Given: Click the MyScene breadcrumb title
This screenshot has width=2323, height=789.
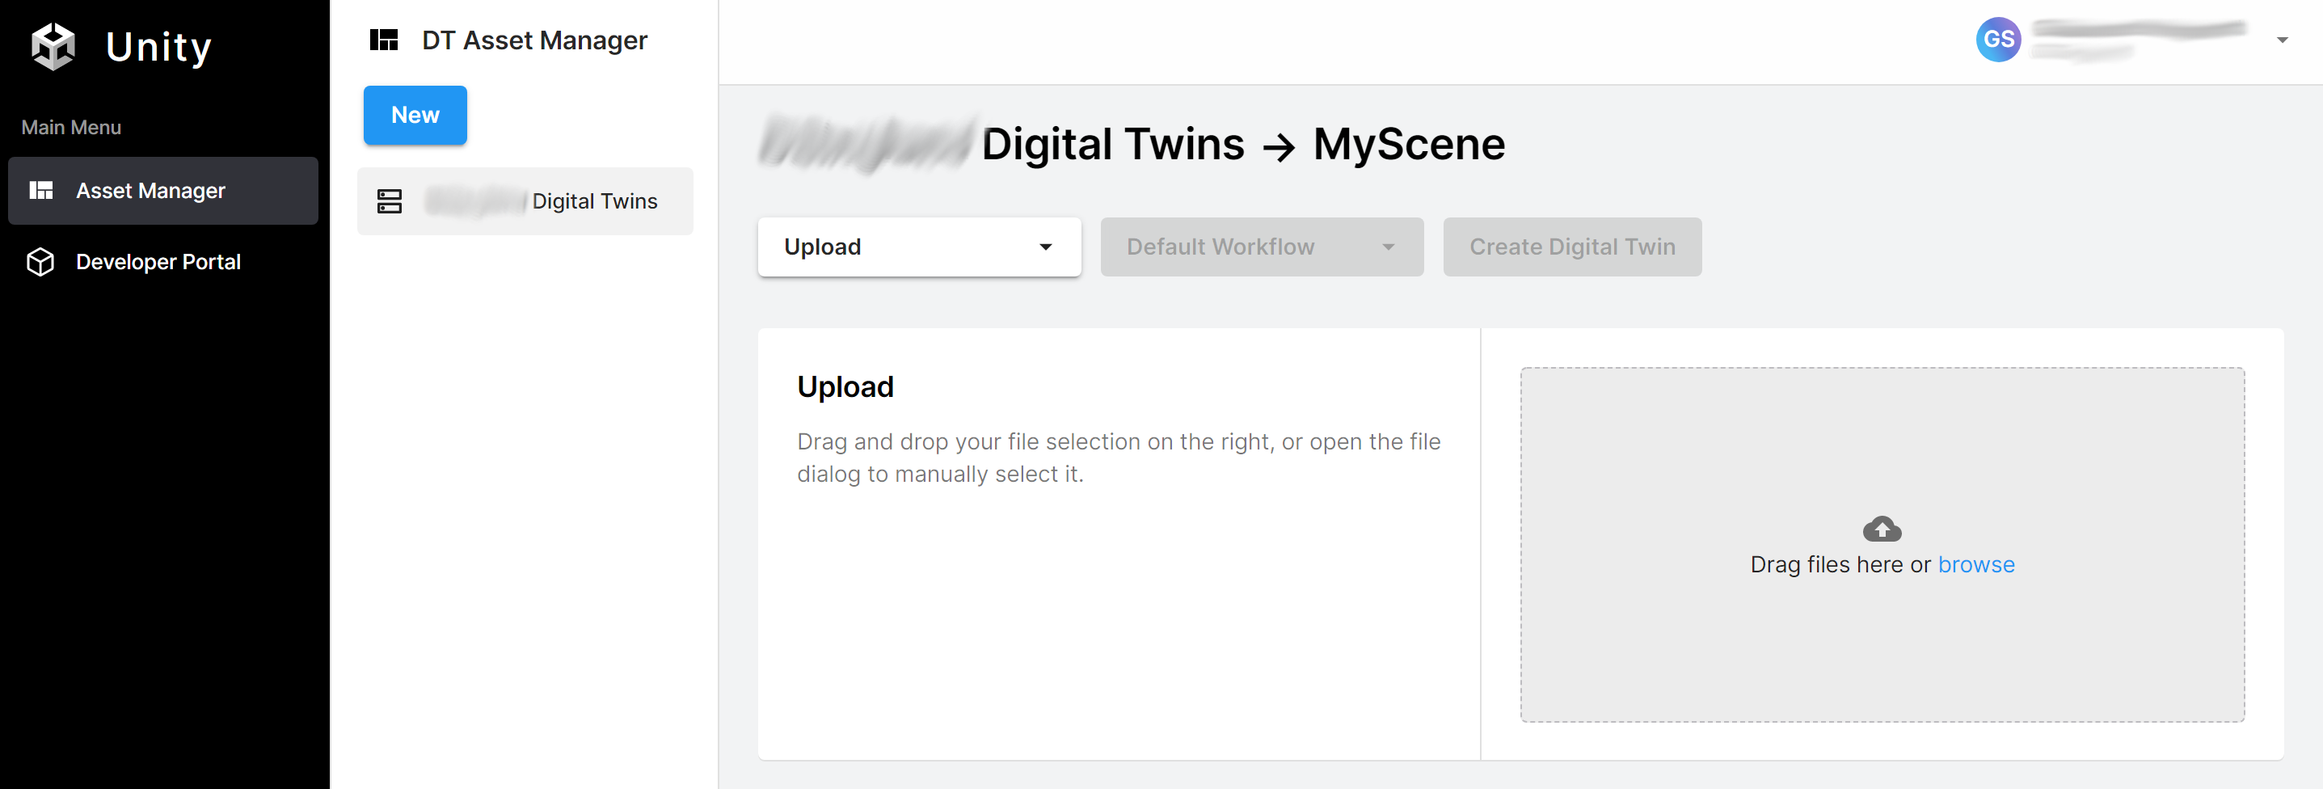Looking at the screenshot, I should pyautogui.click(x=1409, y=142).
